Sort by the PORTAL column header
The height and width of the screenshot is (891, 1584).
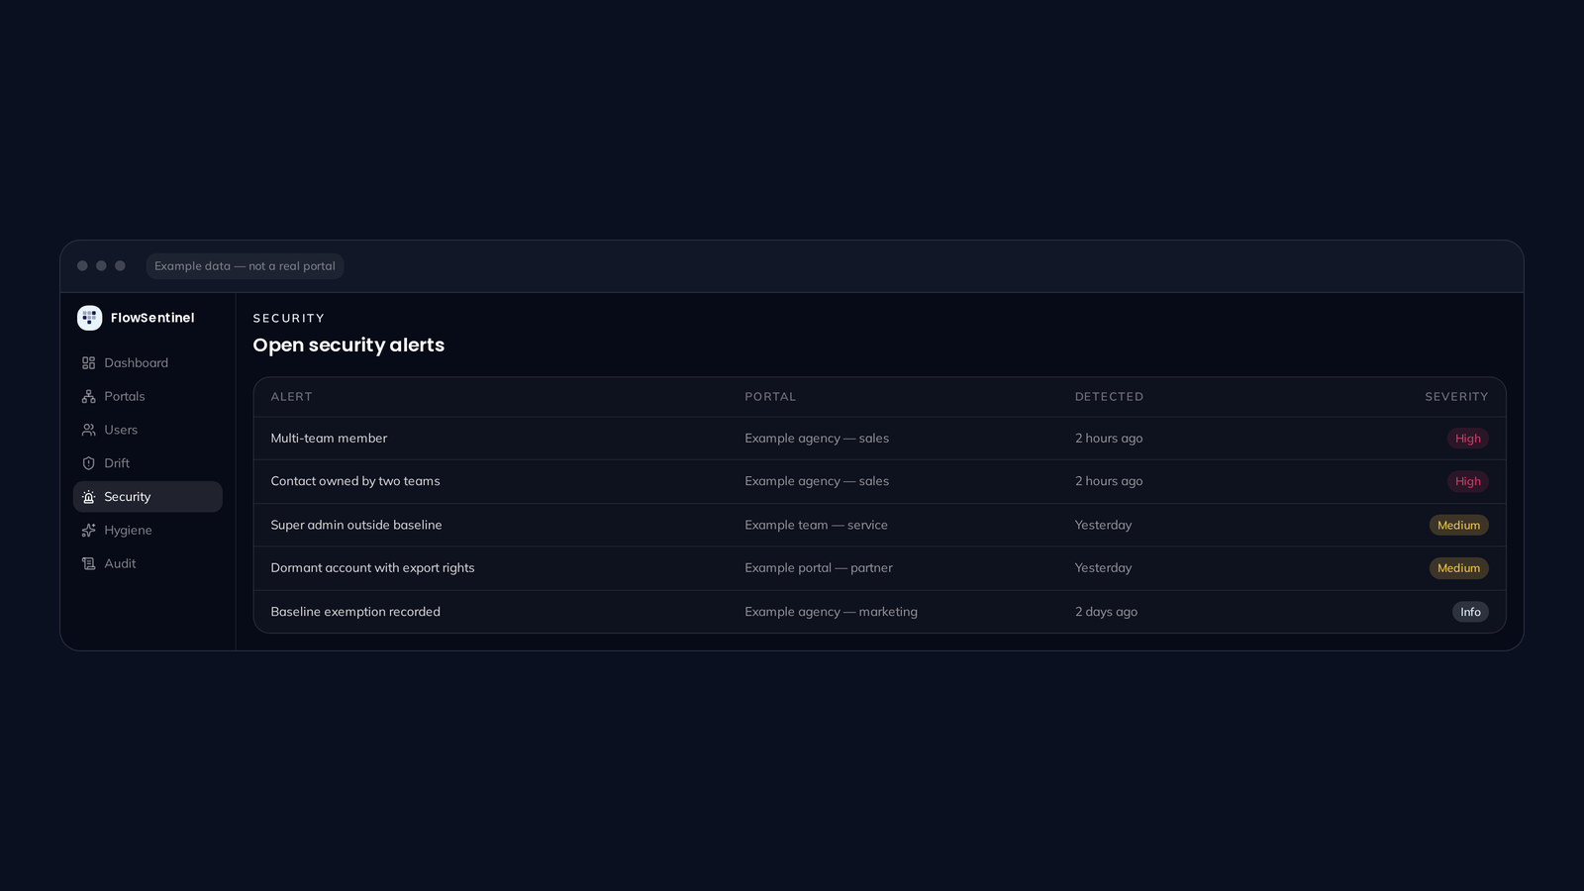[770, 397]
